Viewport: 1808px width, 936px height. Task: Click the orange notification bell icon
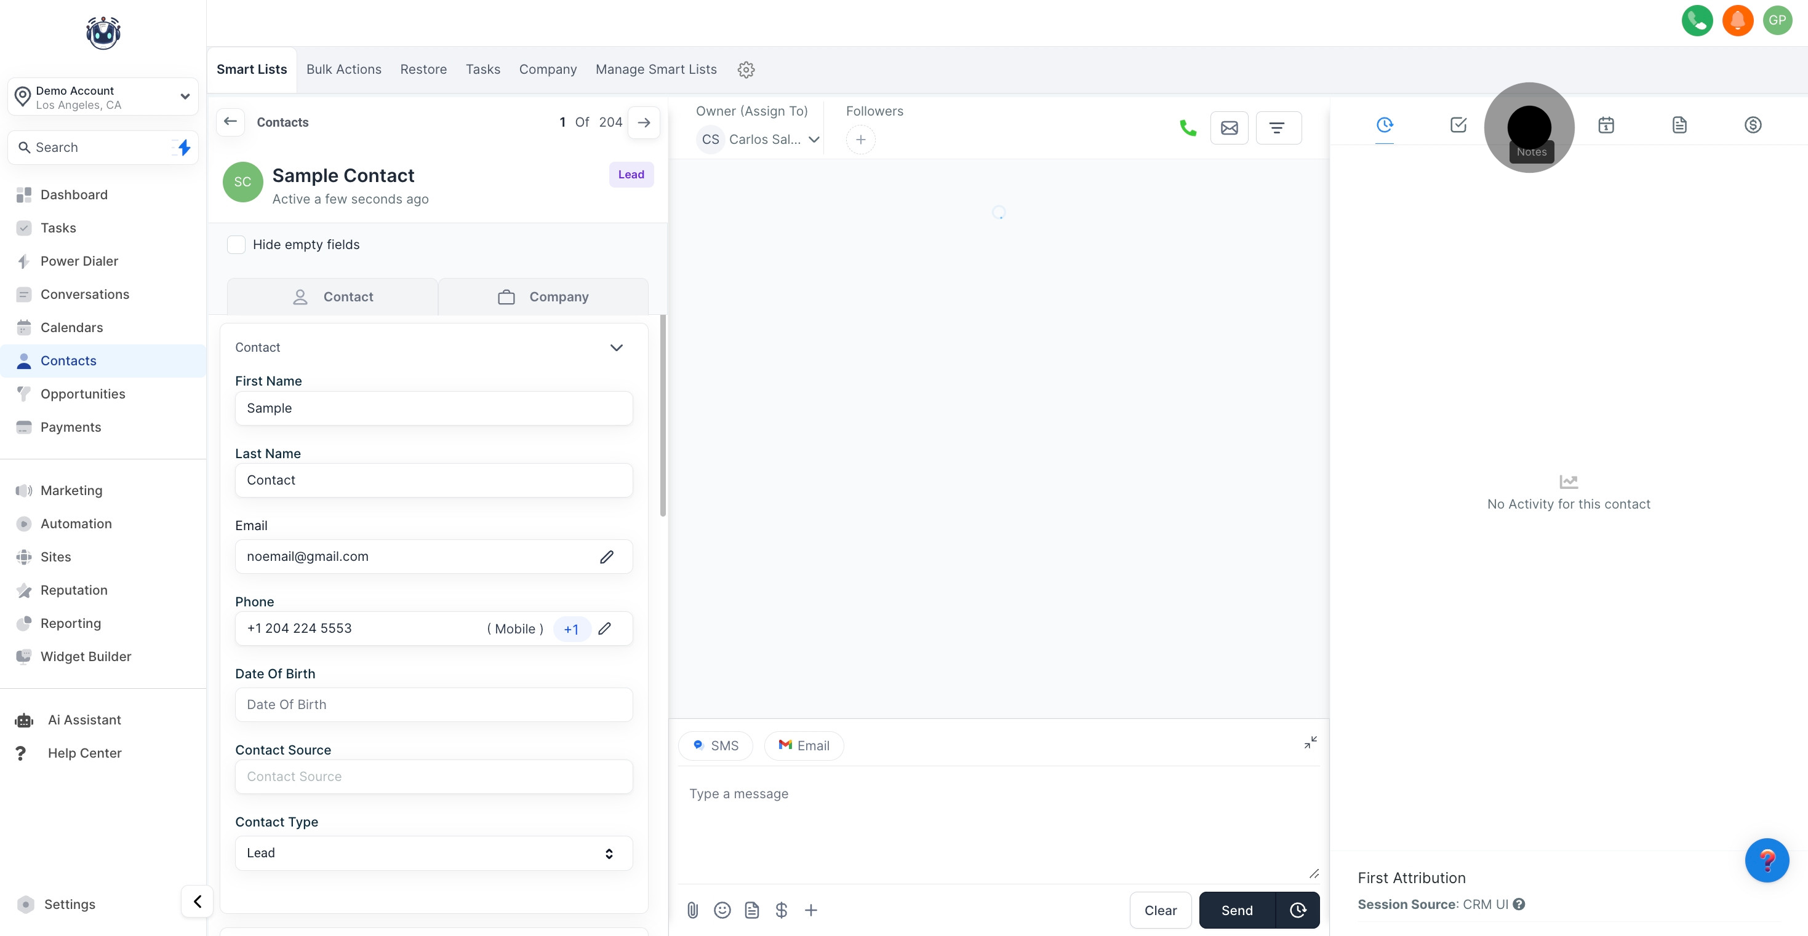(1737, 20)
